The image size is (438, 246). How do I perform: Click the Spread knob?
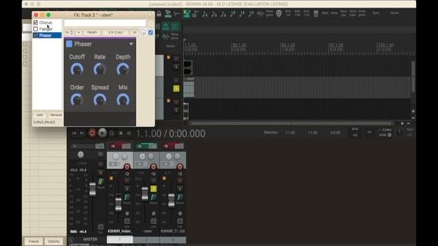pos(100,100)
